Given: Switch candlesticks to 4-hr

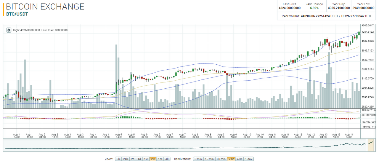Looking at the screenshot, I should click(x=240, y=159).
